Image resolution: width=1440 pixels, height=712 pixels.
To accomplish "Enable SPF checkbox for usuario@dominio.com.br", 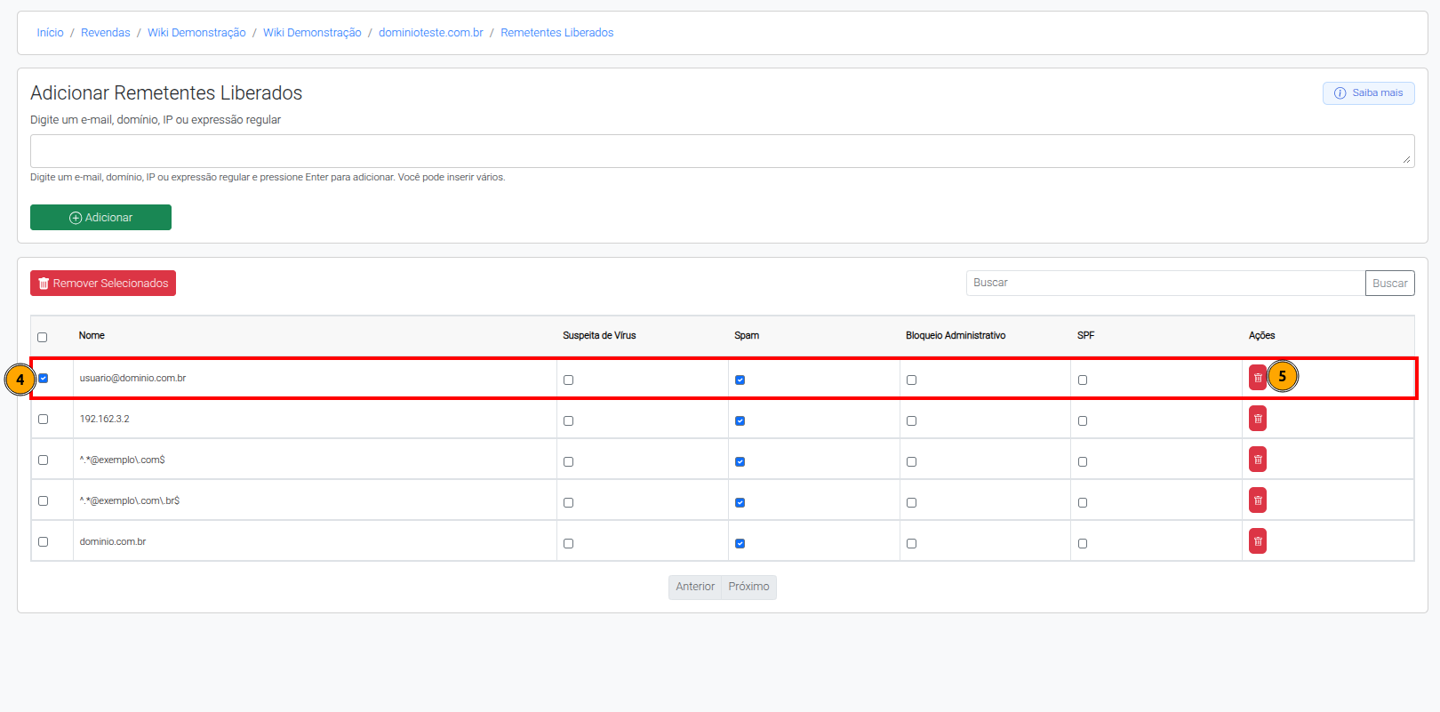I will click(1083, 380).
